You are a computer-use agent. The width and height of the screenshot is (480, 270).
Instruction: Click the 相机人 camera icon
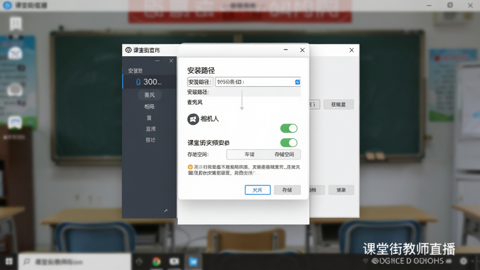(x=193, y=119)
